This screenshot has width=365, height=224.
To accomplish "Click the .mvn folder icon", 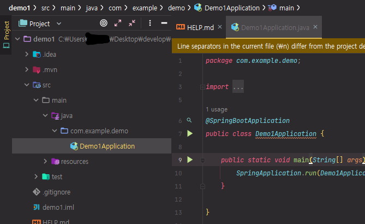I will click(x=37, y=70).
